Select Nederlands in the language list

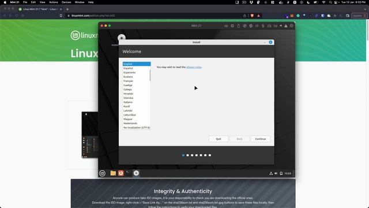click(x=136, y=123)
